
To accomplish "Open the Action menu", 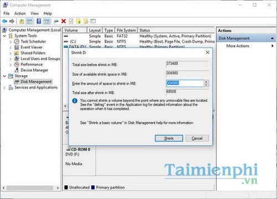I will click(x=20, y=13).
